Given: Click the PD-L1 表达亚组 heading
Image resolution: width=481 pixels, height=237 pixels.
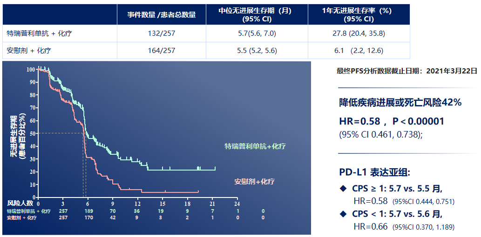Looking at the screenshot, I should coord(374,172).
